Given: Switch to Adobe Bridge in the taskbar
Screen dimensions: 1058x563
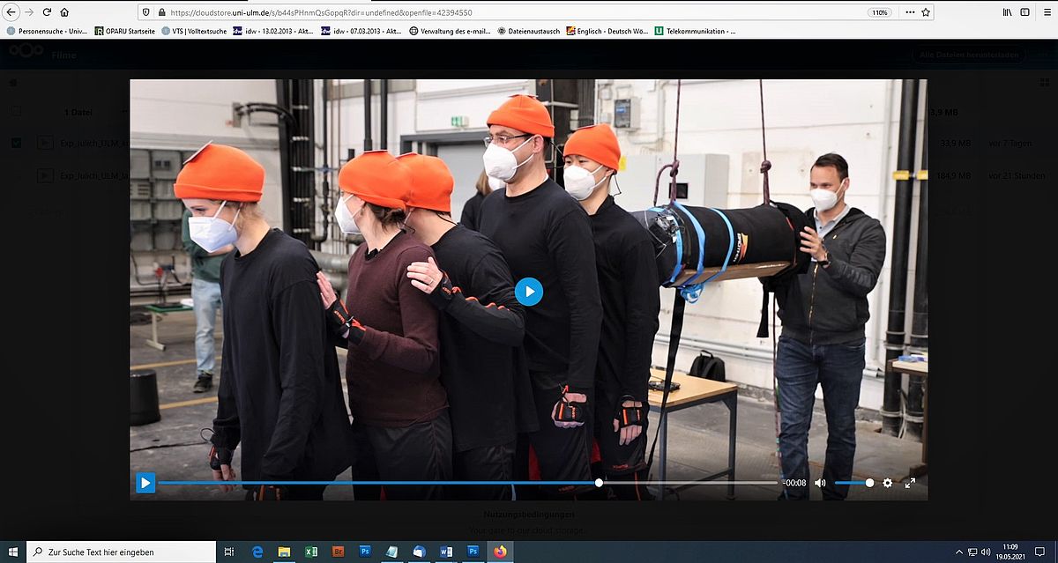Looking at the screenshot, I should click(338, 552).
